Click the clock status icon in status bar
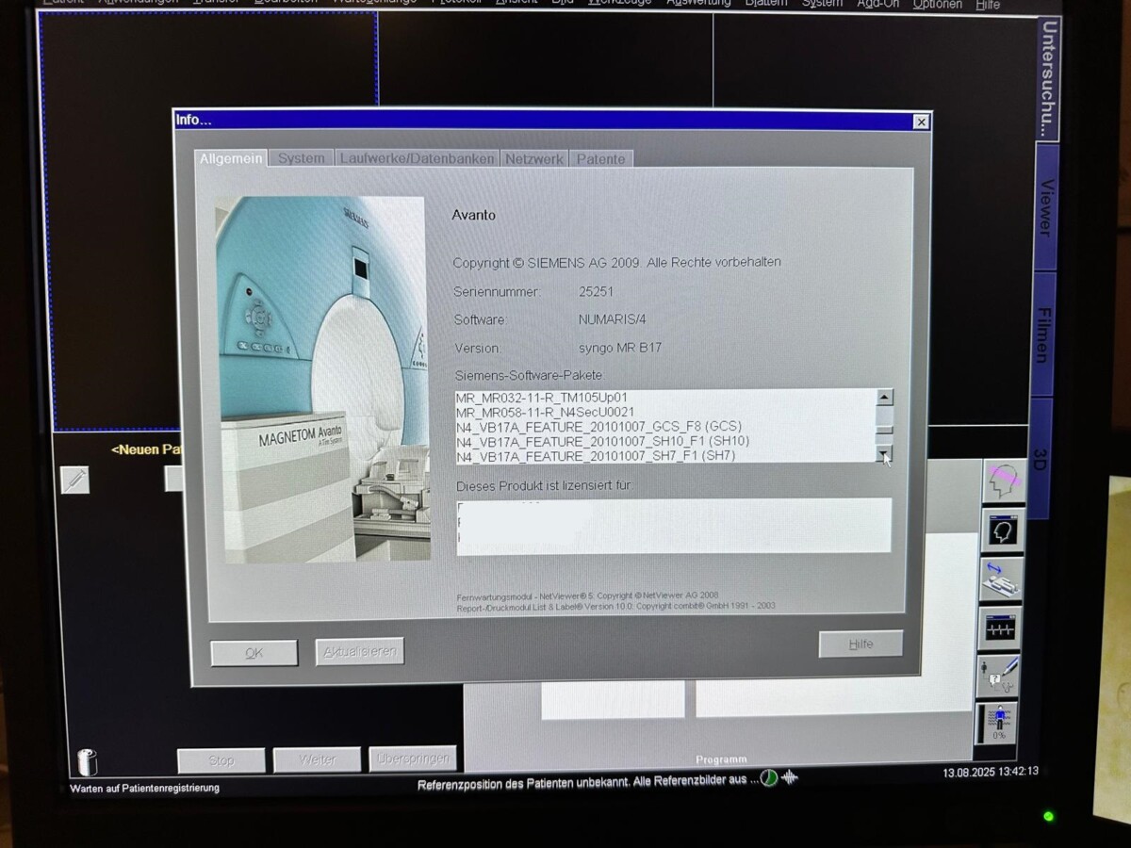1131x848 pixels. (x=769, y=778)
